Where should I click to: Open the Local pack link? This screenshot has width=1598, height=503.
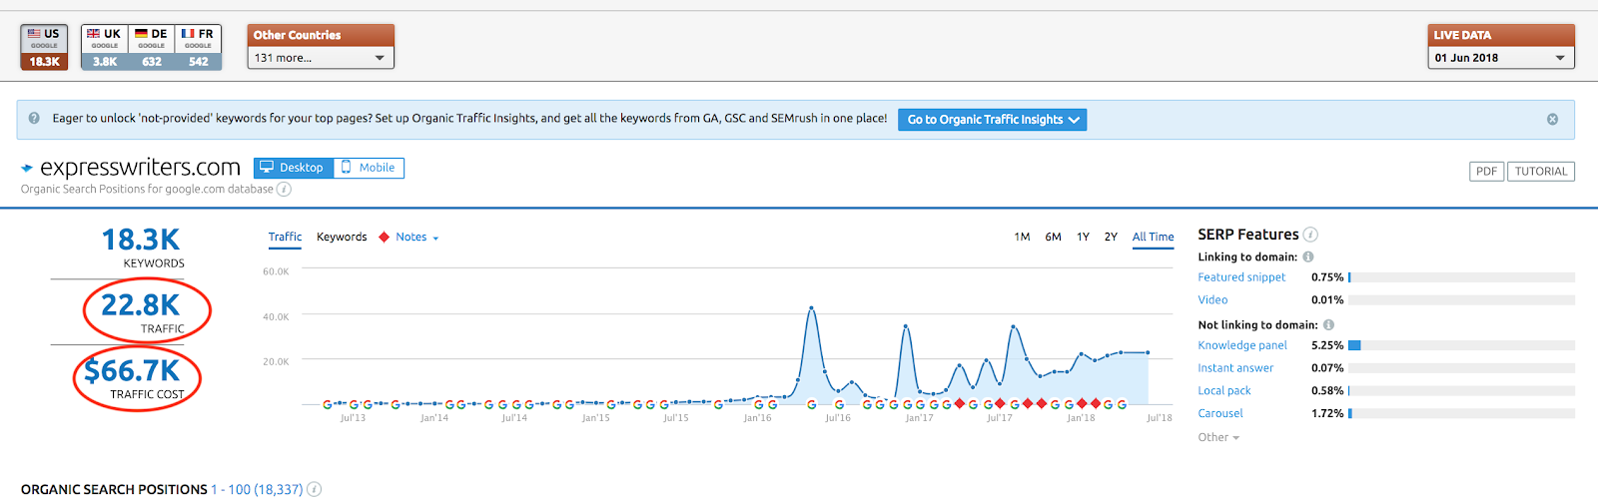point(1224,391)
